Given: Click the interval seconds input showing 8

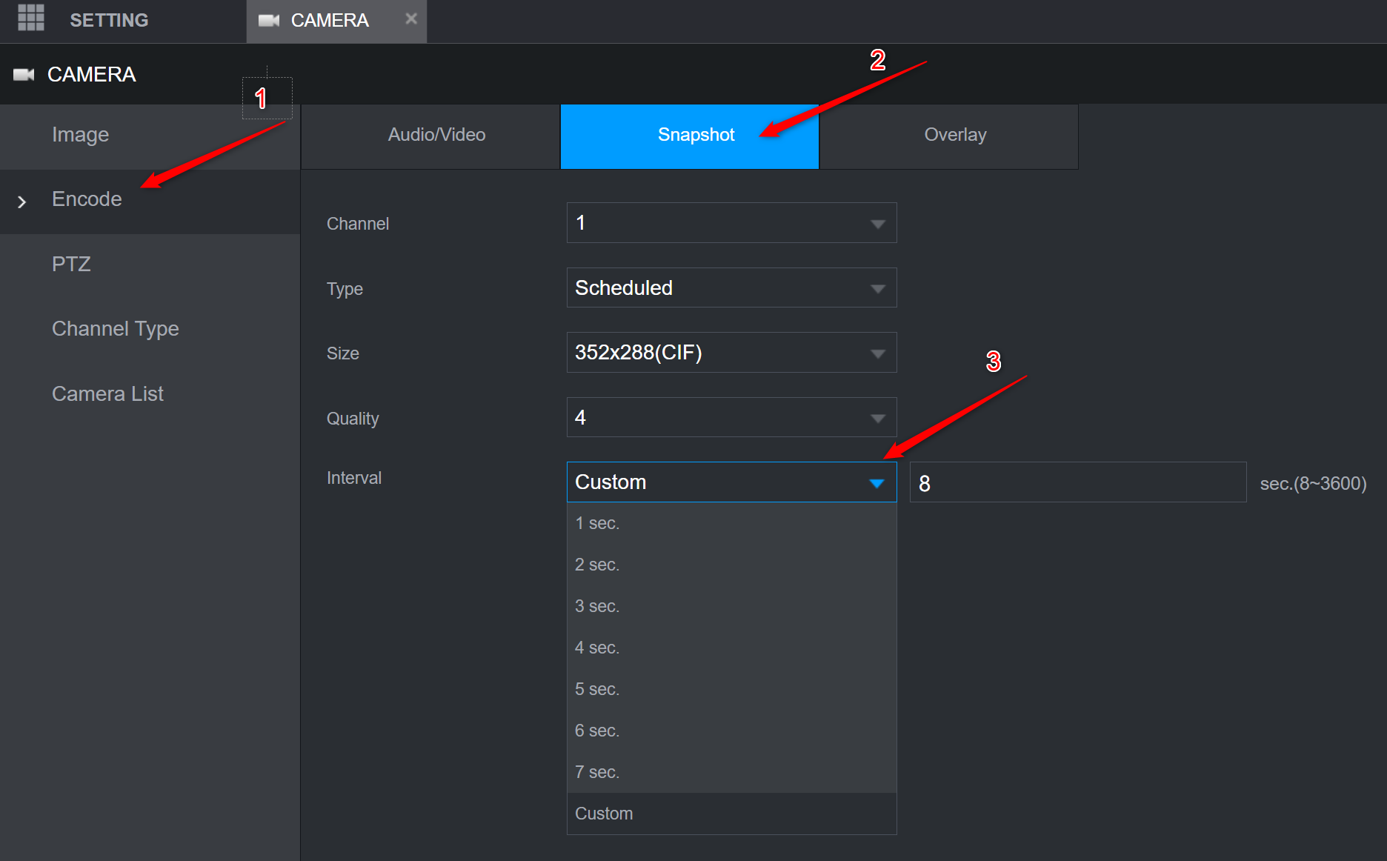Looking at the screenshot, I should [x=1076, y=482].
